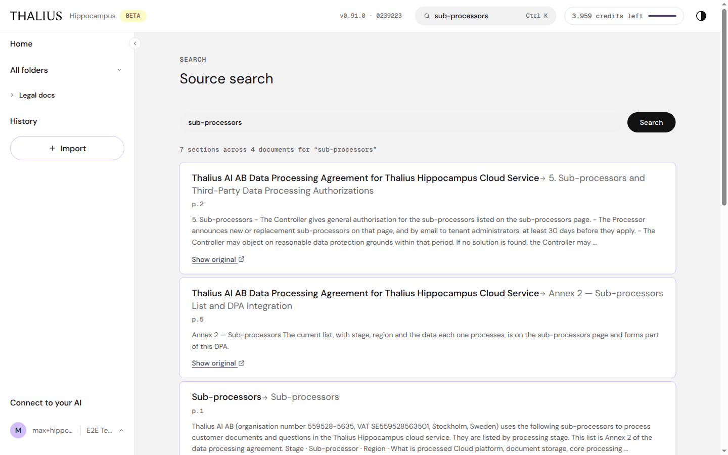Open the Annex 2 Sub-processors List result title
The height and width of the screenshot is (455, 728).
pos(427,299)
